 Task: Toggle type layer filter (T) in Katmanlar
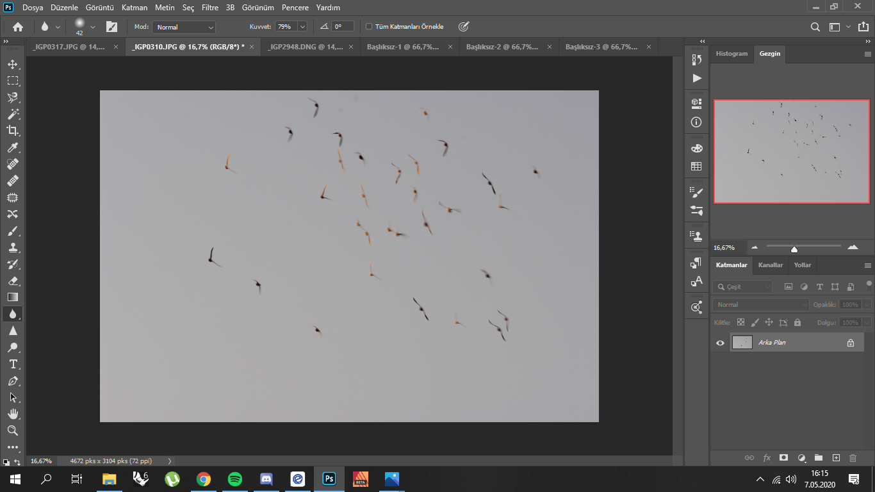coord(819,287)
